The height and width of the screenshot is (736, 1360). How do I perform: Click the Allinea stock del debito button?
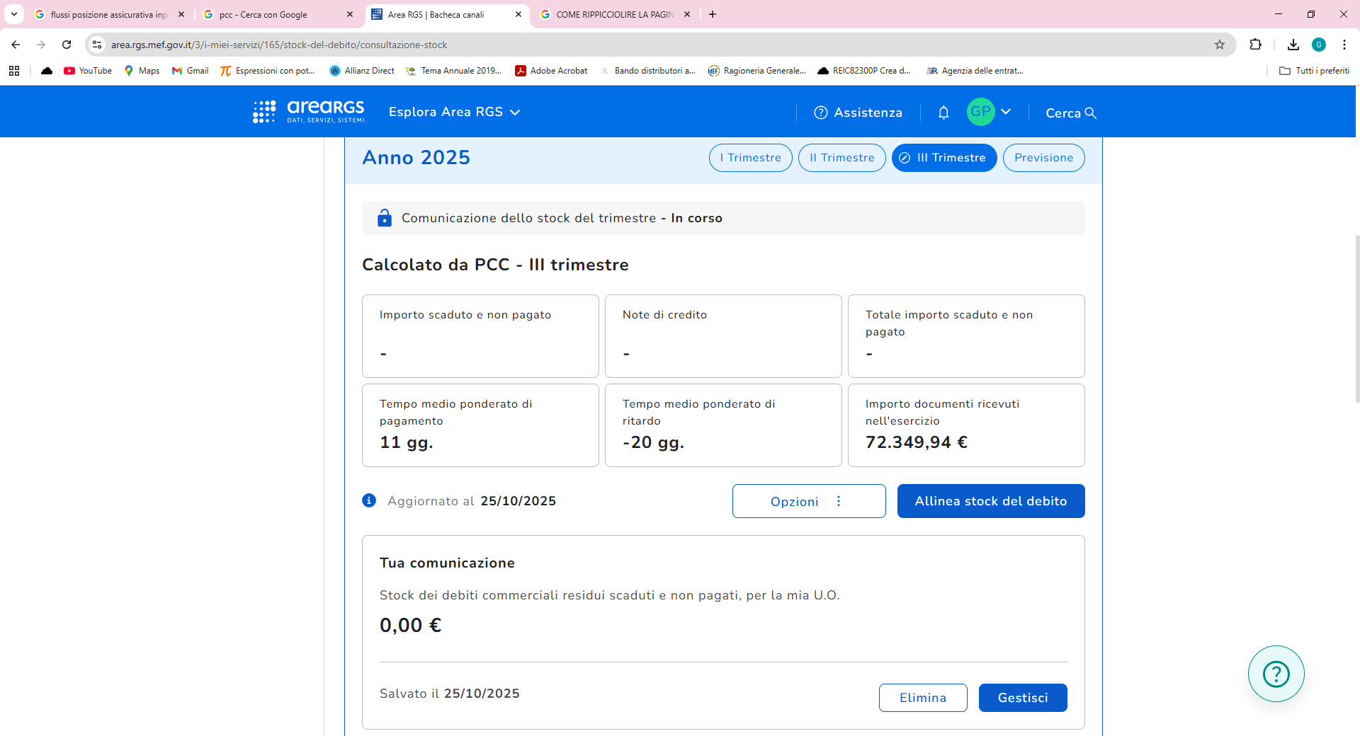click(x=990, y=501)
